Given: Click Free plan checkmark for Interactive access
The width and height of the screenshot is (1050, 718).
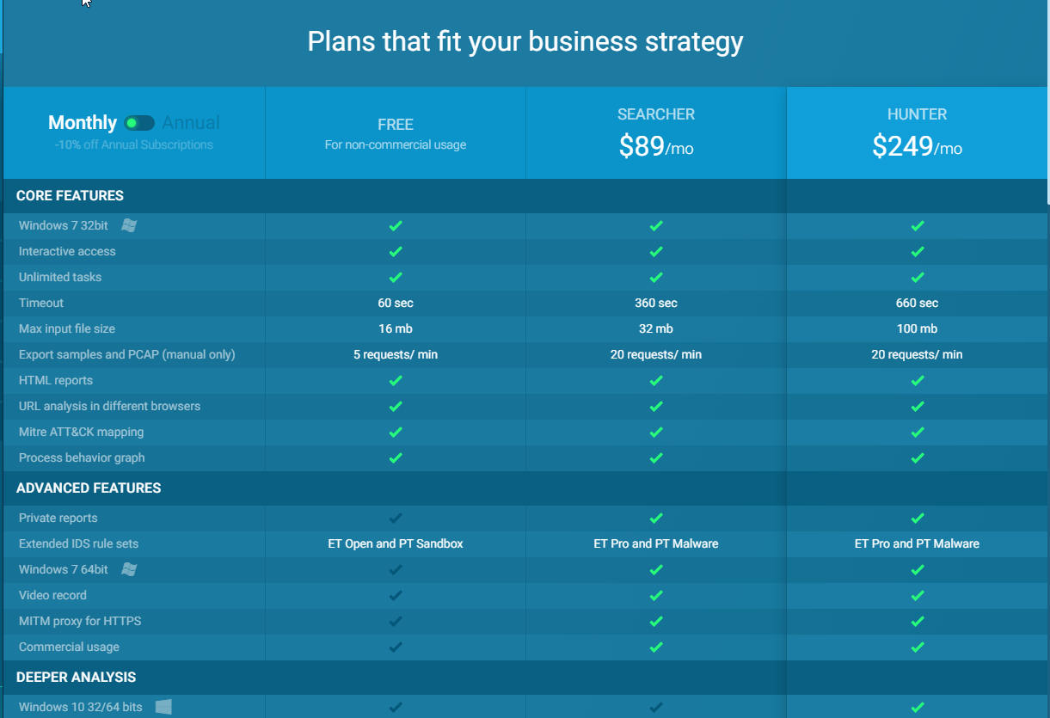Looking at the screenshot, I should pos(396,251).
